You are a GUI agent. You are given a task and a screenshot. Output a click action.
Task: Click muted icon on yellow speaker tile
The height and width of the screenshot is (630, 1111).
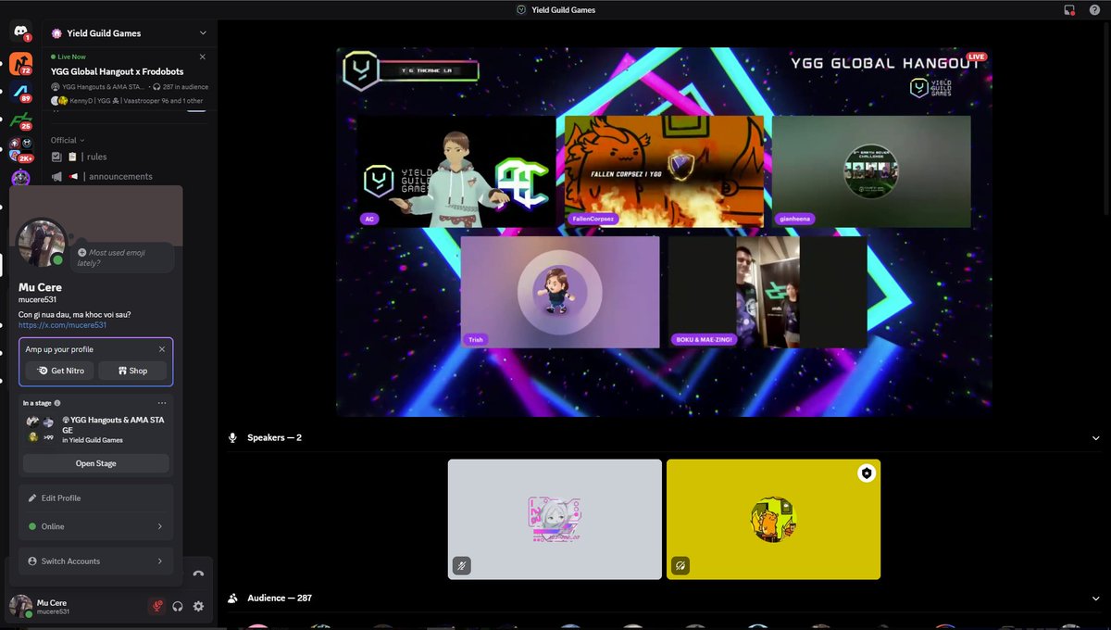click(680, 565)
